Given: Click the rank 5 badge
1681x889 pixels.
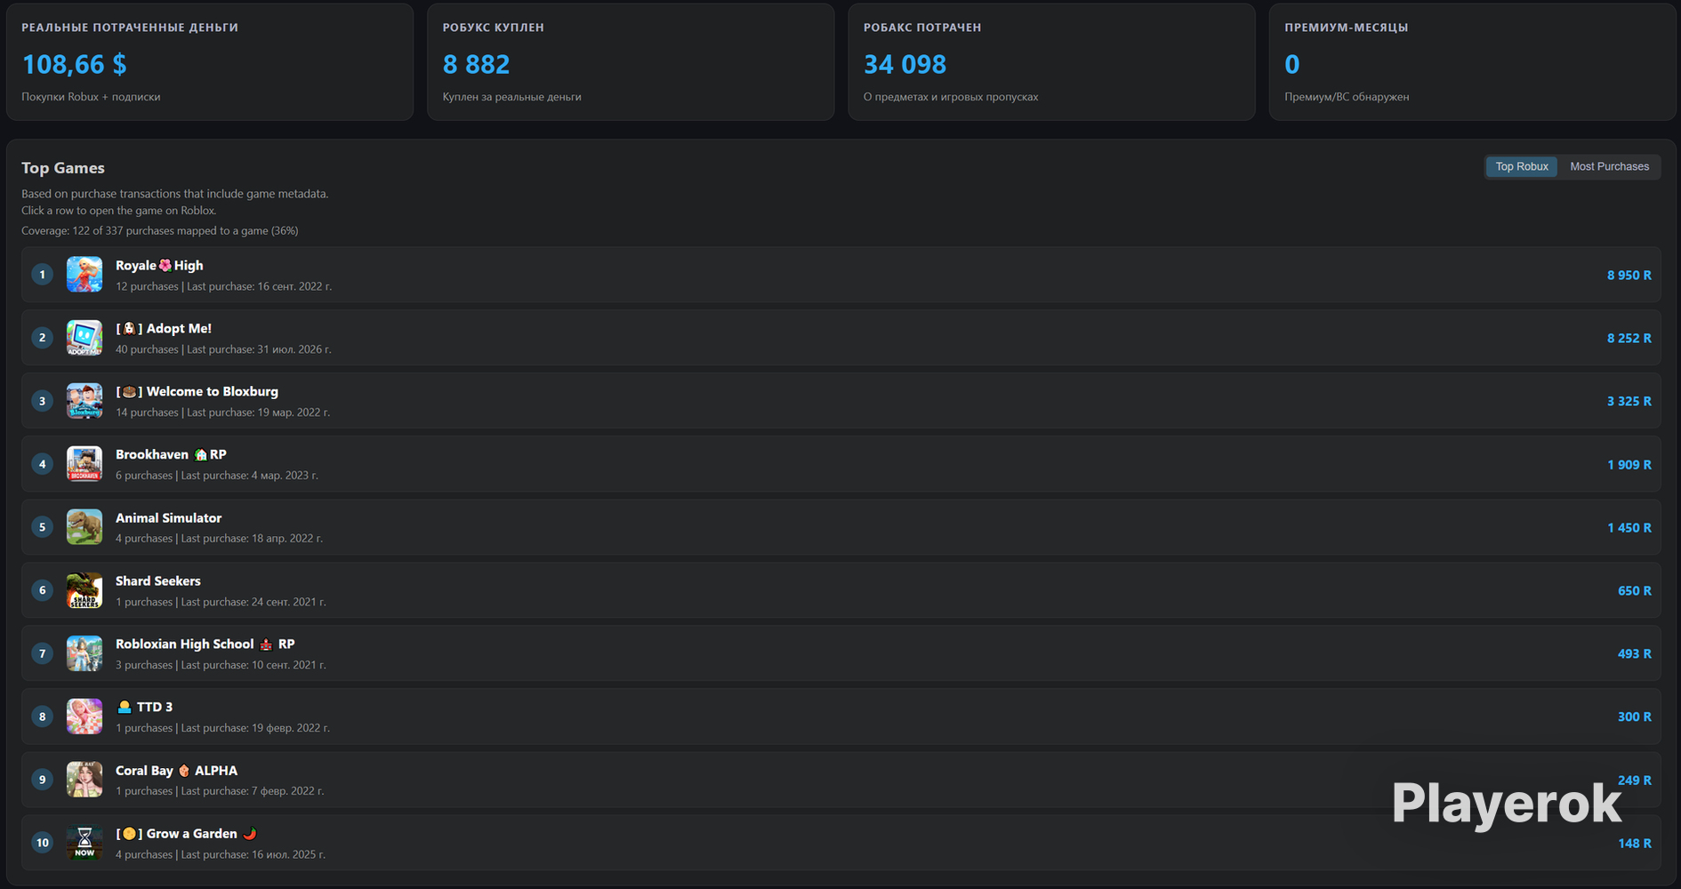Looking at the screenshot, I should point(42,527).
